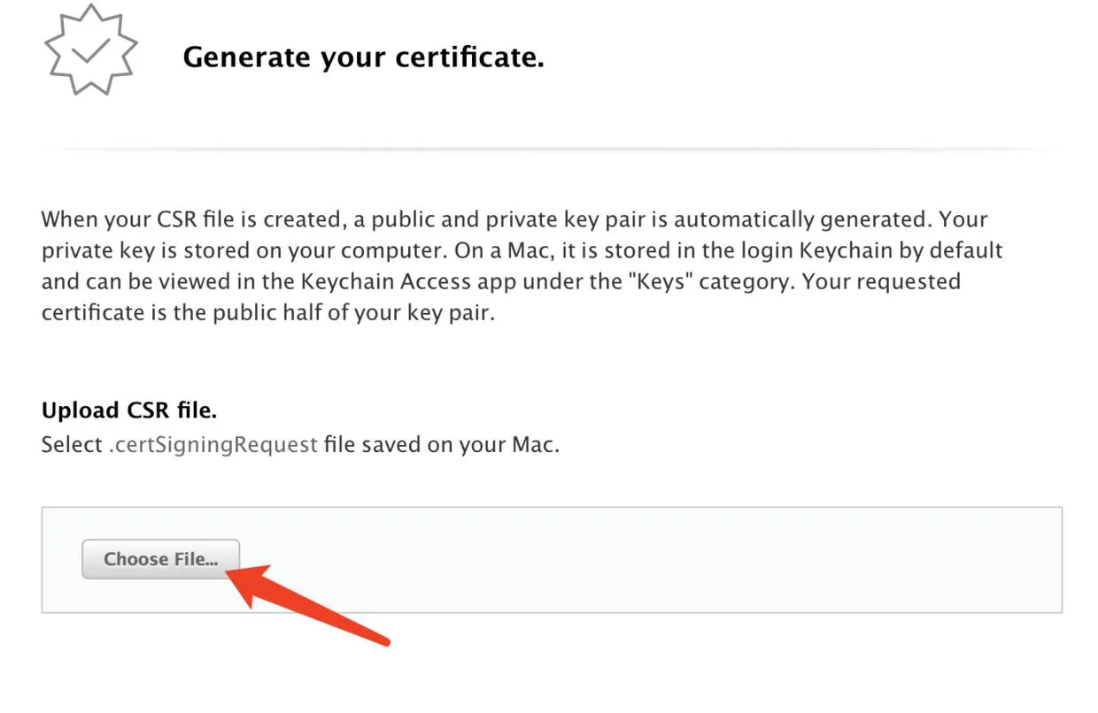
Task: Click "private key is stored on your computer"
Action: click(x=244, y=250)
